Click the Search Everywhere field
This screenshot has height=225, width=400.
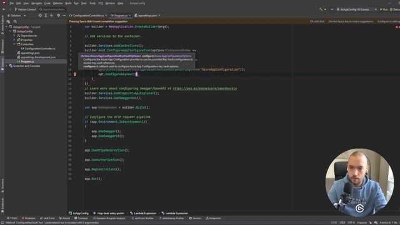[x=52, y=9]
